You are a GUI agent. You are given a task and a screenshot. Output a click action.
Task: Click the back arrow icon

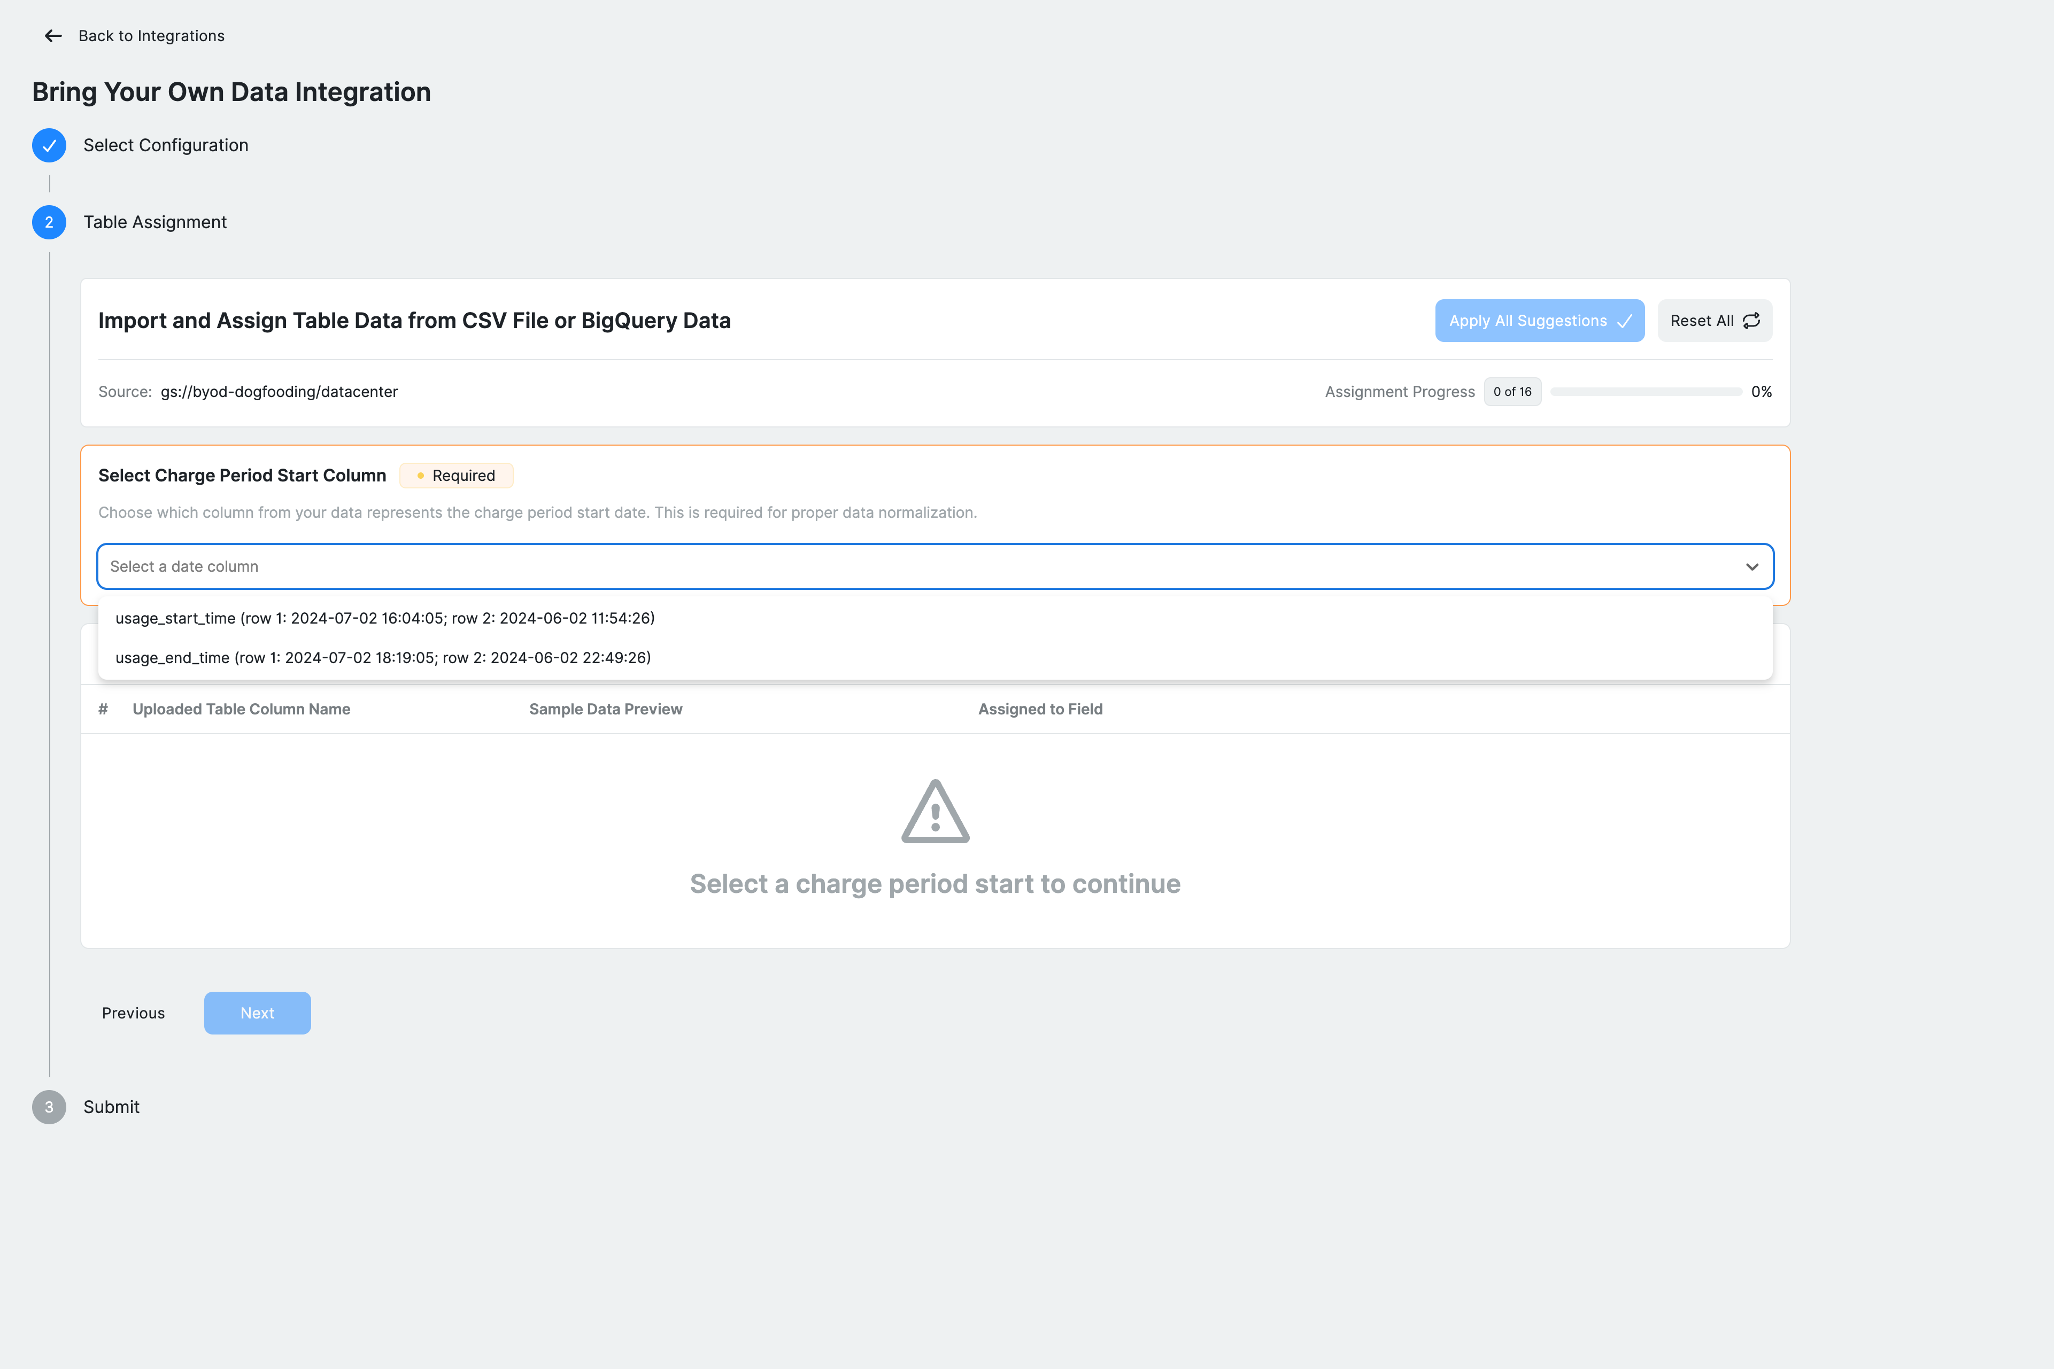[x=53, y=36]
